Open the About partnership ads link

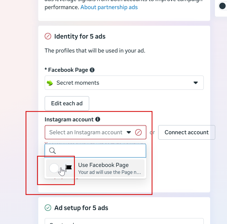click(x=109, y=7)
